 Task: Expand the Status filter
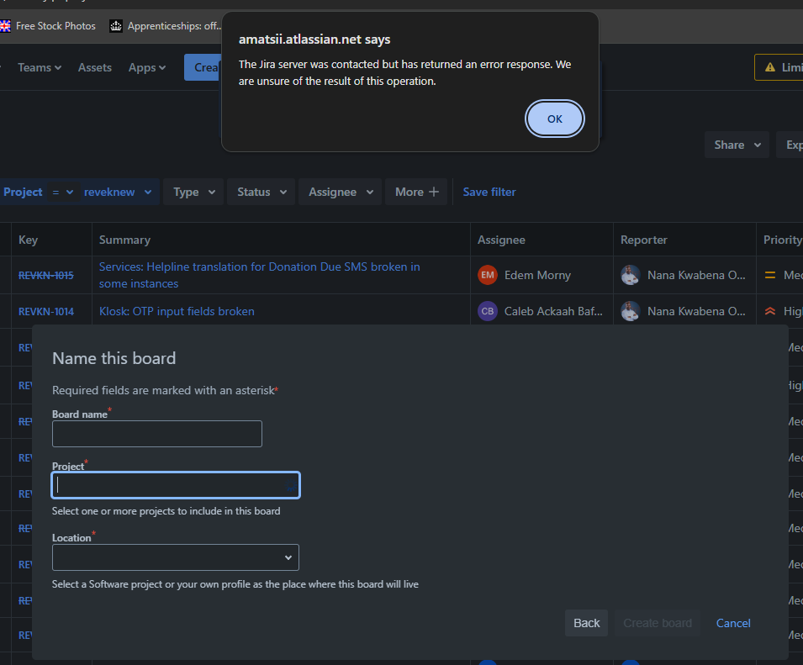[262, 192]
